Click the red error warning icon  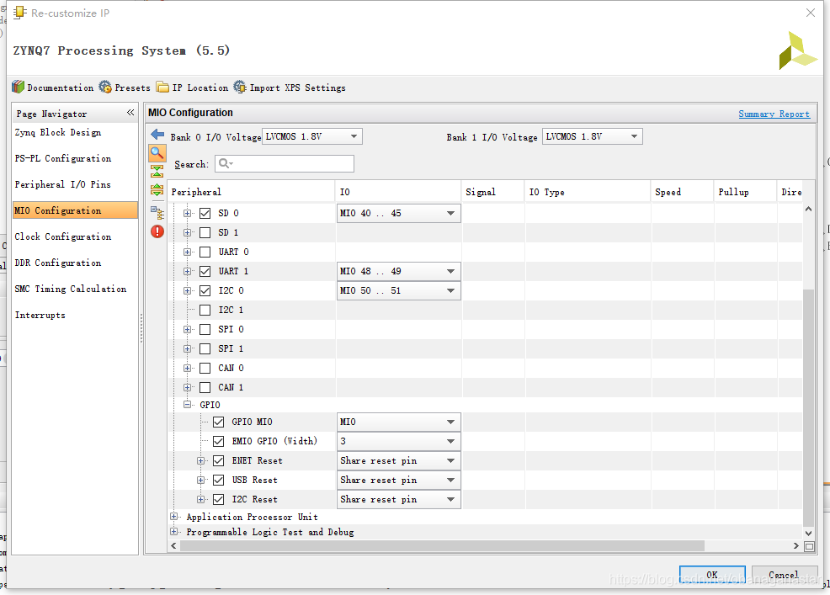pyautogui.click(x=157, y=231)
